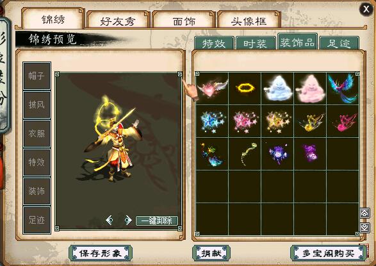The image size is (376, 266).
Task: Select the purple galaxy orb decoration
Action: 277,154
